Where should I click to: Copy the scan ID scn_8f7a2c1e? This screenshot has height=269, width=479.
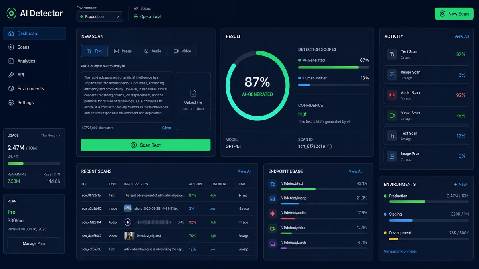[330, 146]
